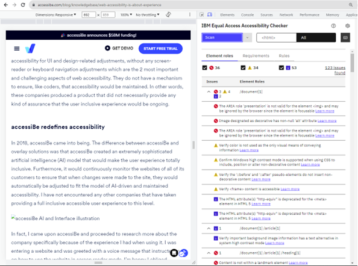Open the accessibility widget icon at the bottom right
This screenshot has width=358, height=266.
183,253
